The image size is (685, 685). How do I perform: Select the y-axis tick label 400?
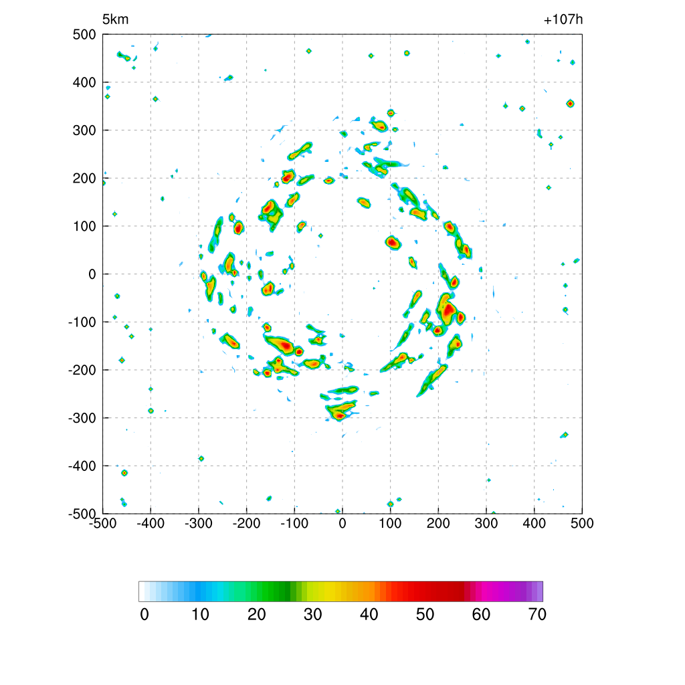84,82
